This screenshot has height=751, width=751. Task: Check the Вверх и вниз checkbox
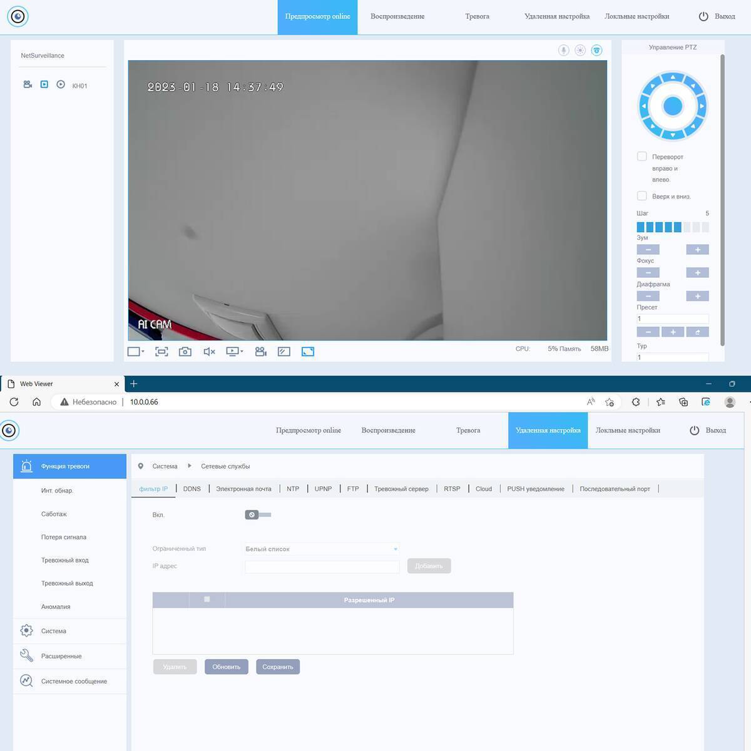[x=641, y=196]
